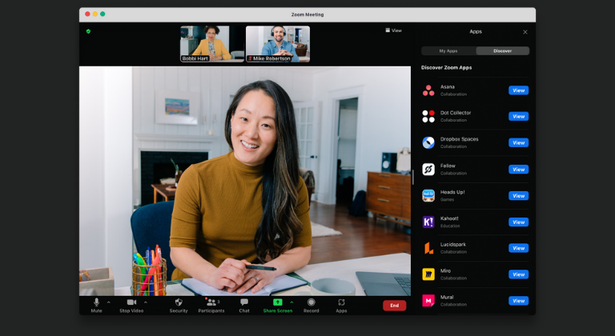End the meeting

click(x=394, y=306)
